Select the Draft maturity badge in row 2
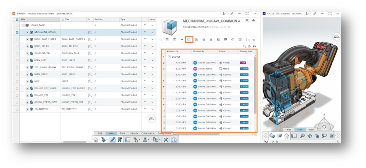366x168 pixels. coord(243,63)
